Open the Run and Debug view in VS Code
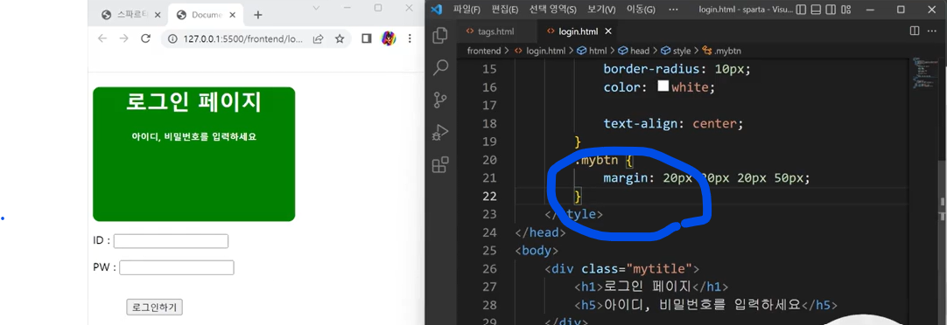The width and height of the screenshot is (947, 325). coord(440,132)
